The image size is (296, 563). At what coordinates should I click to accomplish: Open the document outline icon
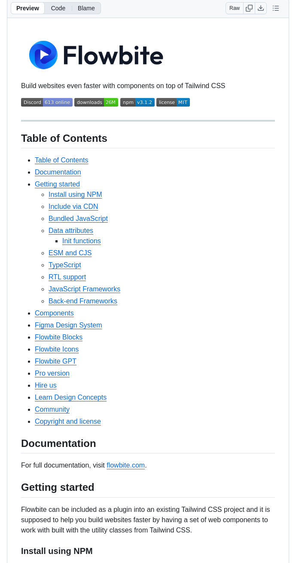276,8
